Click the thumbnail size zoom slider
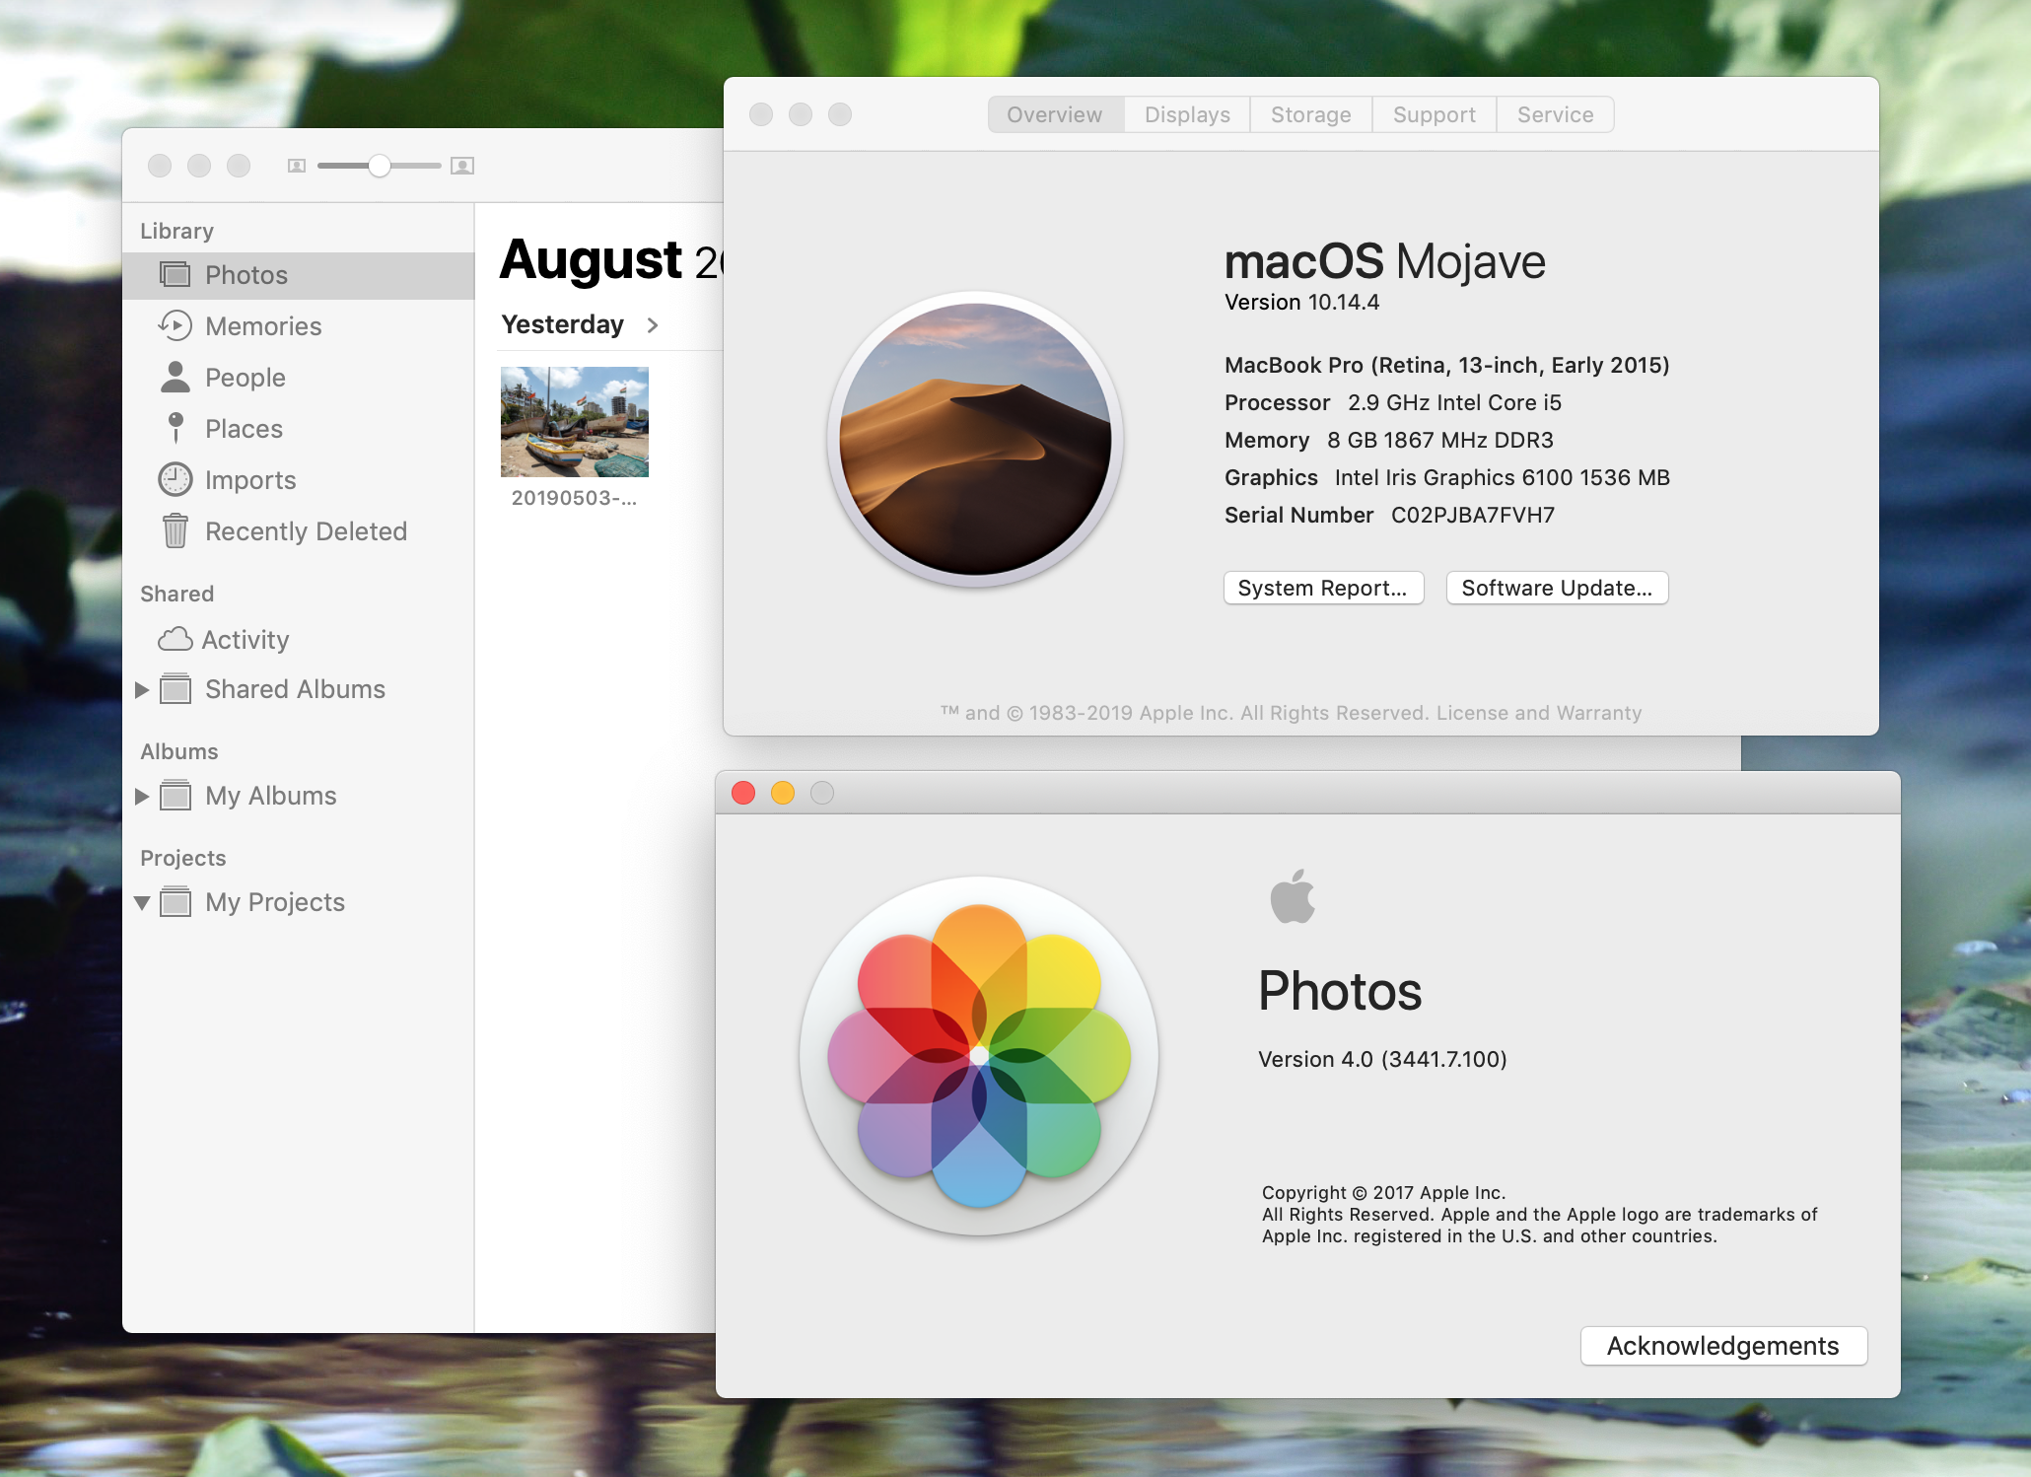This screenshot has width=2031, height=1477. (380, 166)
